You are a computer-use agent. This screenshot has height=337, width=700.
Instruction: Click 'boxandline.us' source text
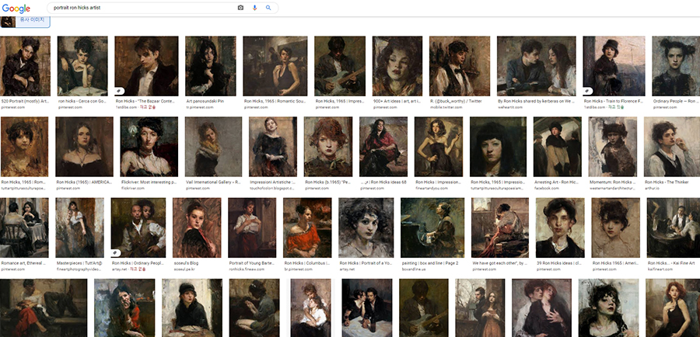point(413,269)
